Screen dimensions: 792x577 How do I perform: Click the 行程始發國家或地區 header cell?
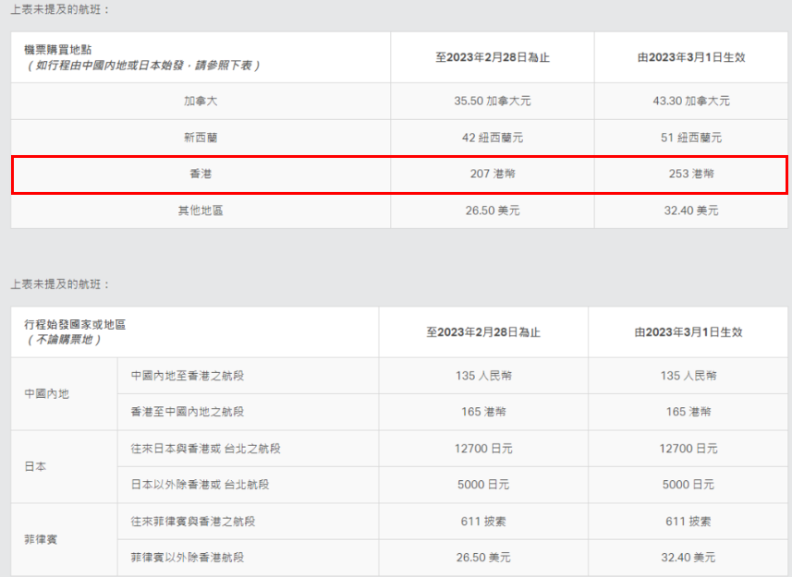tap(74, 324)
